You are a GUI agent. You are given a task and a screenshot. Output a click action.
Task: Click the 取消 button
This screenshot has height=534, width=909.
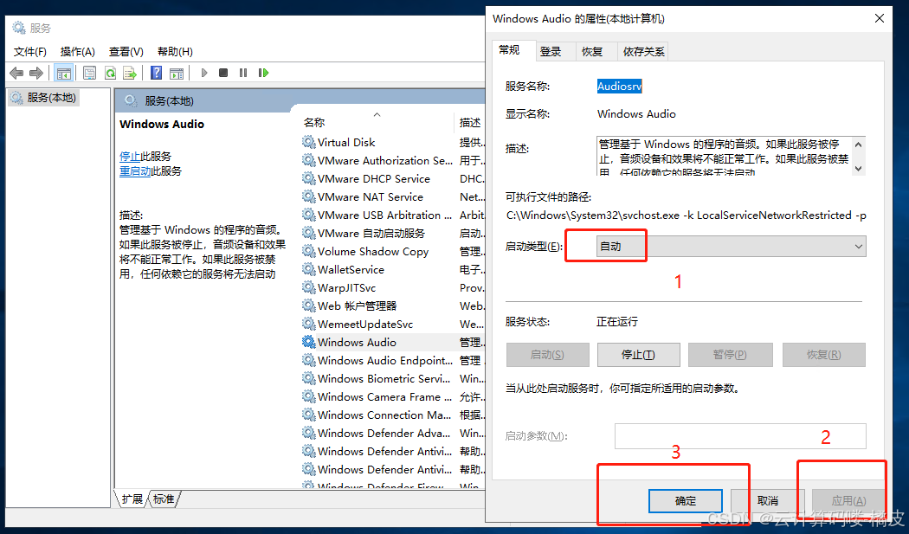pos(768,501)
